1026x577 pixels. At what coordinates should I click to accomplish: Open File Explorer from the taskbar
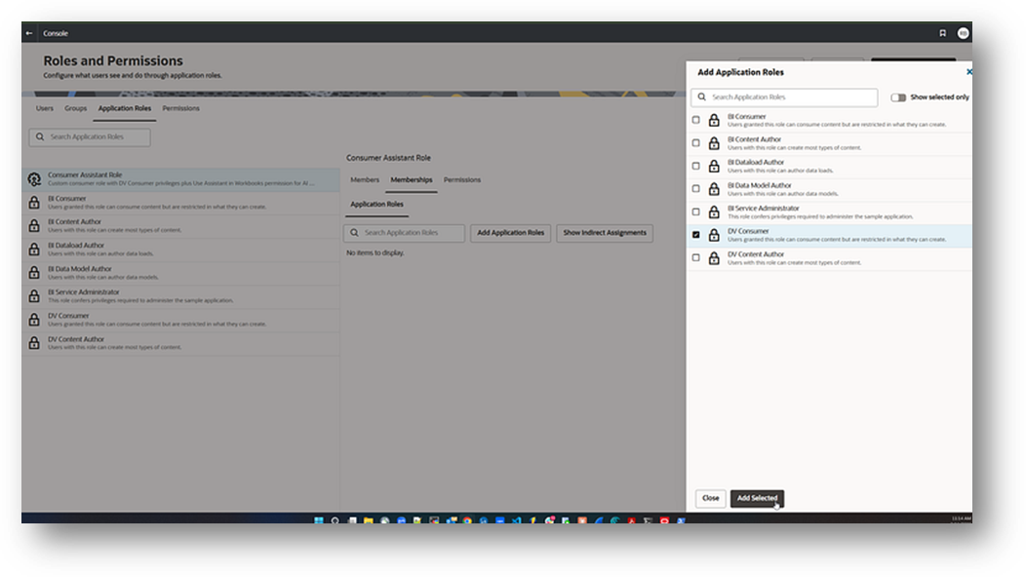(369, 520)
